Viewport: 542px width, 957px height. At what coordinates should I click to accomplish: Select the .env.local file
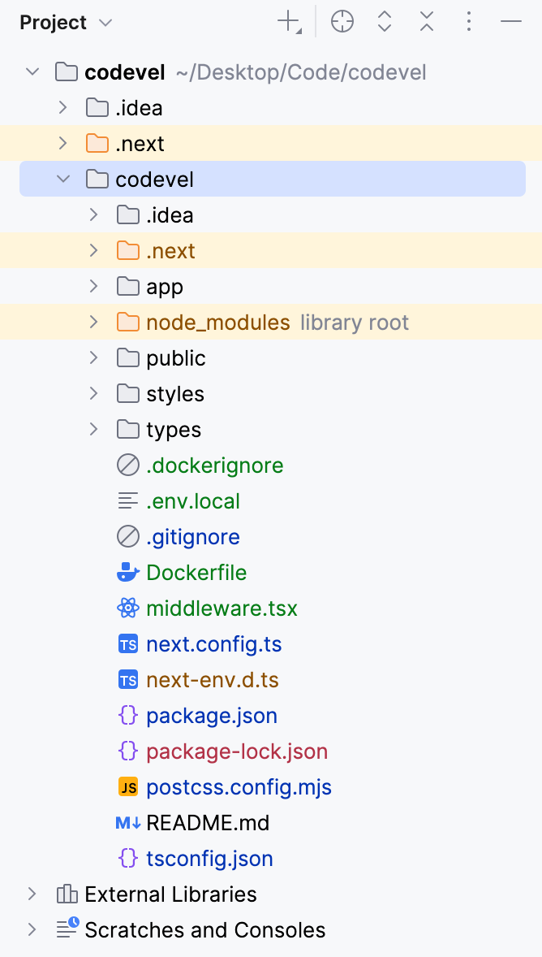pyautogui.click(x=193, y=501)
